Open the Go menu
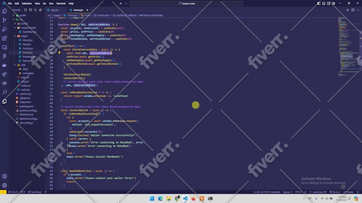 click(44, 4)
